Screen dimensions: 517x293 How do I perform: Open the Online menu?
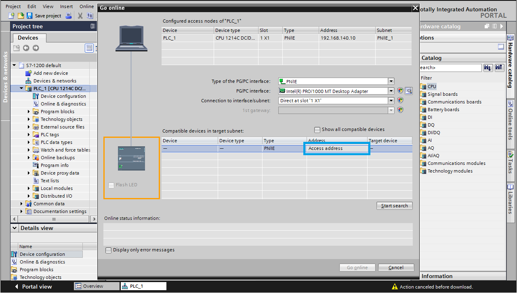click(x=86, y=6)
